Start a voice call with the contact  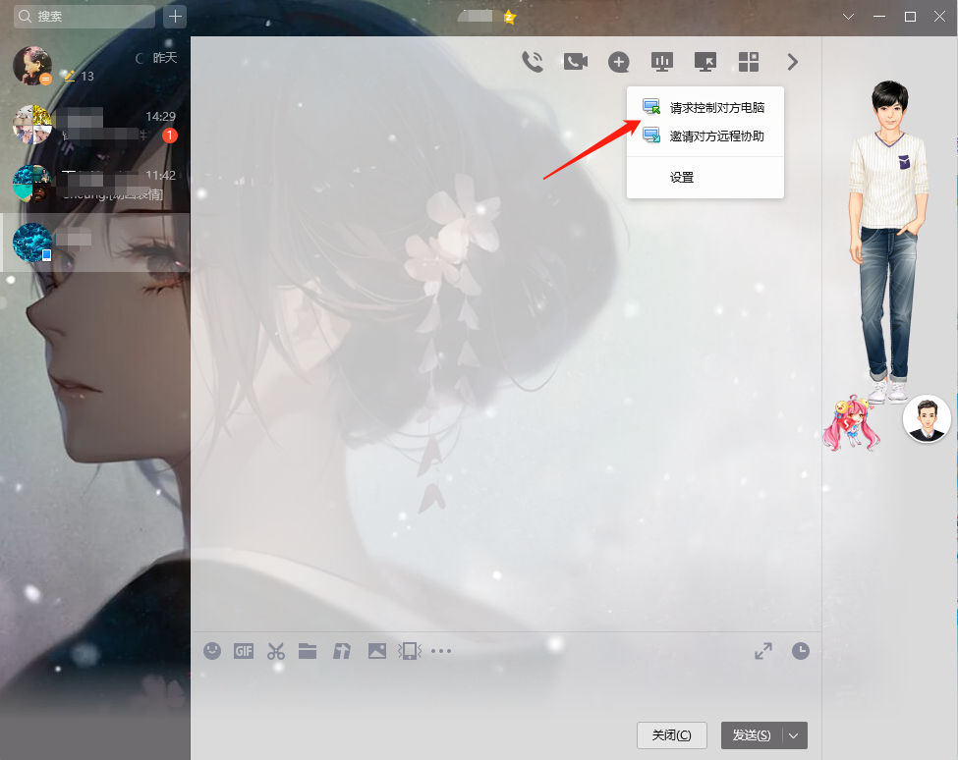[x=533, y=62]
